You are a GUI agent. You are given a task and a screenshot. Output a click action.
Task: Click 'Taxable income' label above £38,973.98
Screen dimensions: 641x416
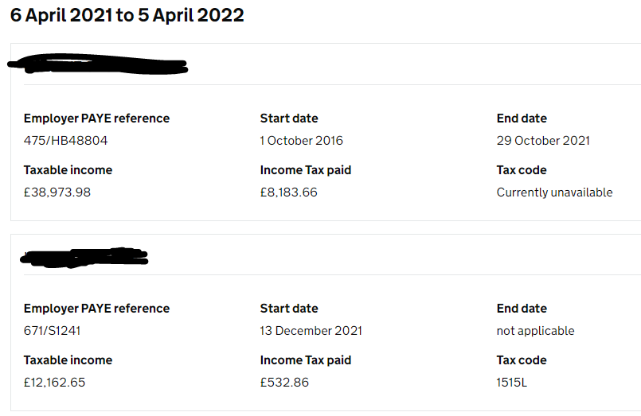[x=68, y=170]
